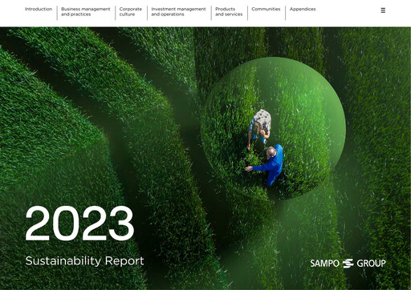This screenshot has width=411, height=290.
Task: Open Investment management and operations section
Action: click(x=178, y=11)
